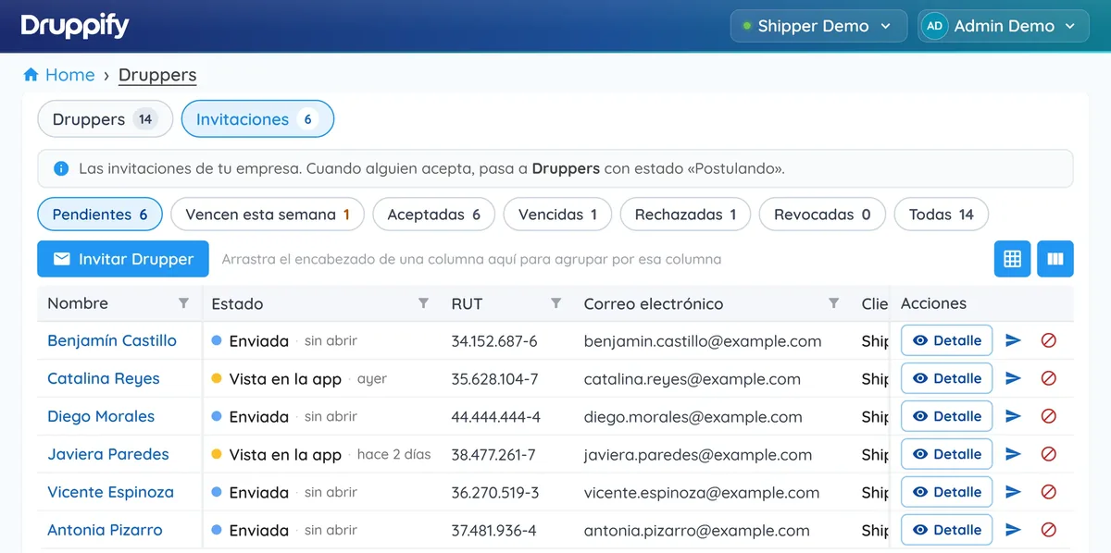Open Detalle for Vicente Espinoza

946,492
